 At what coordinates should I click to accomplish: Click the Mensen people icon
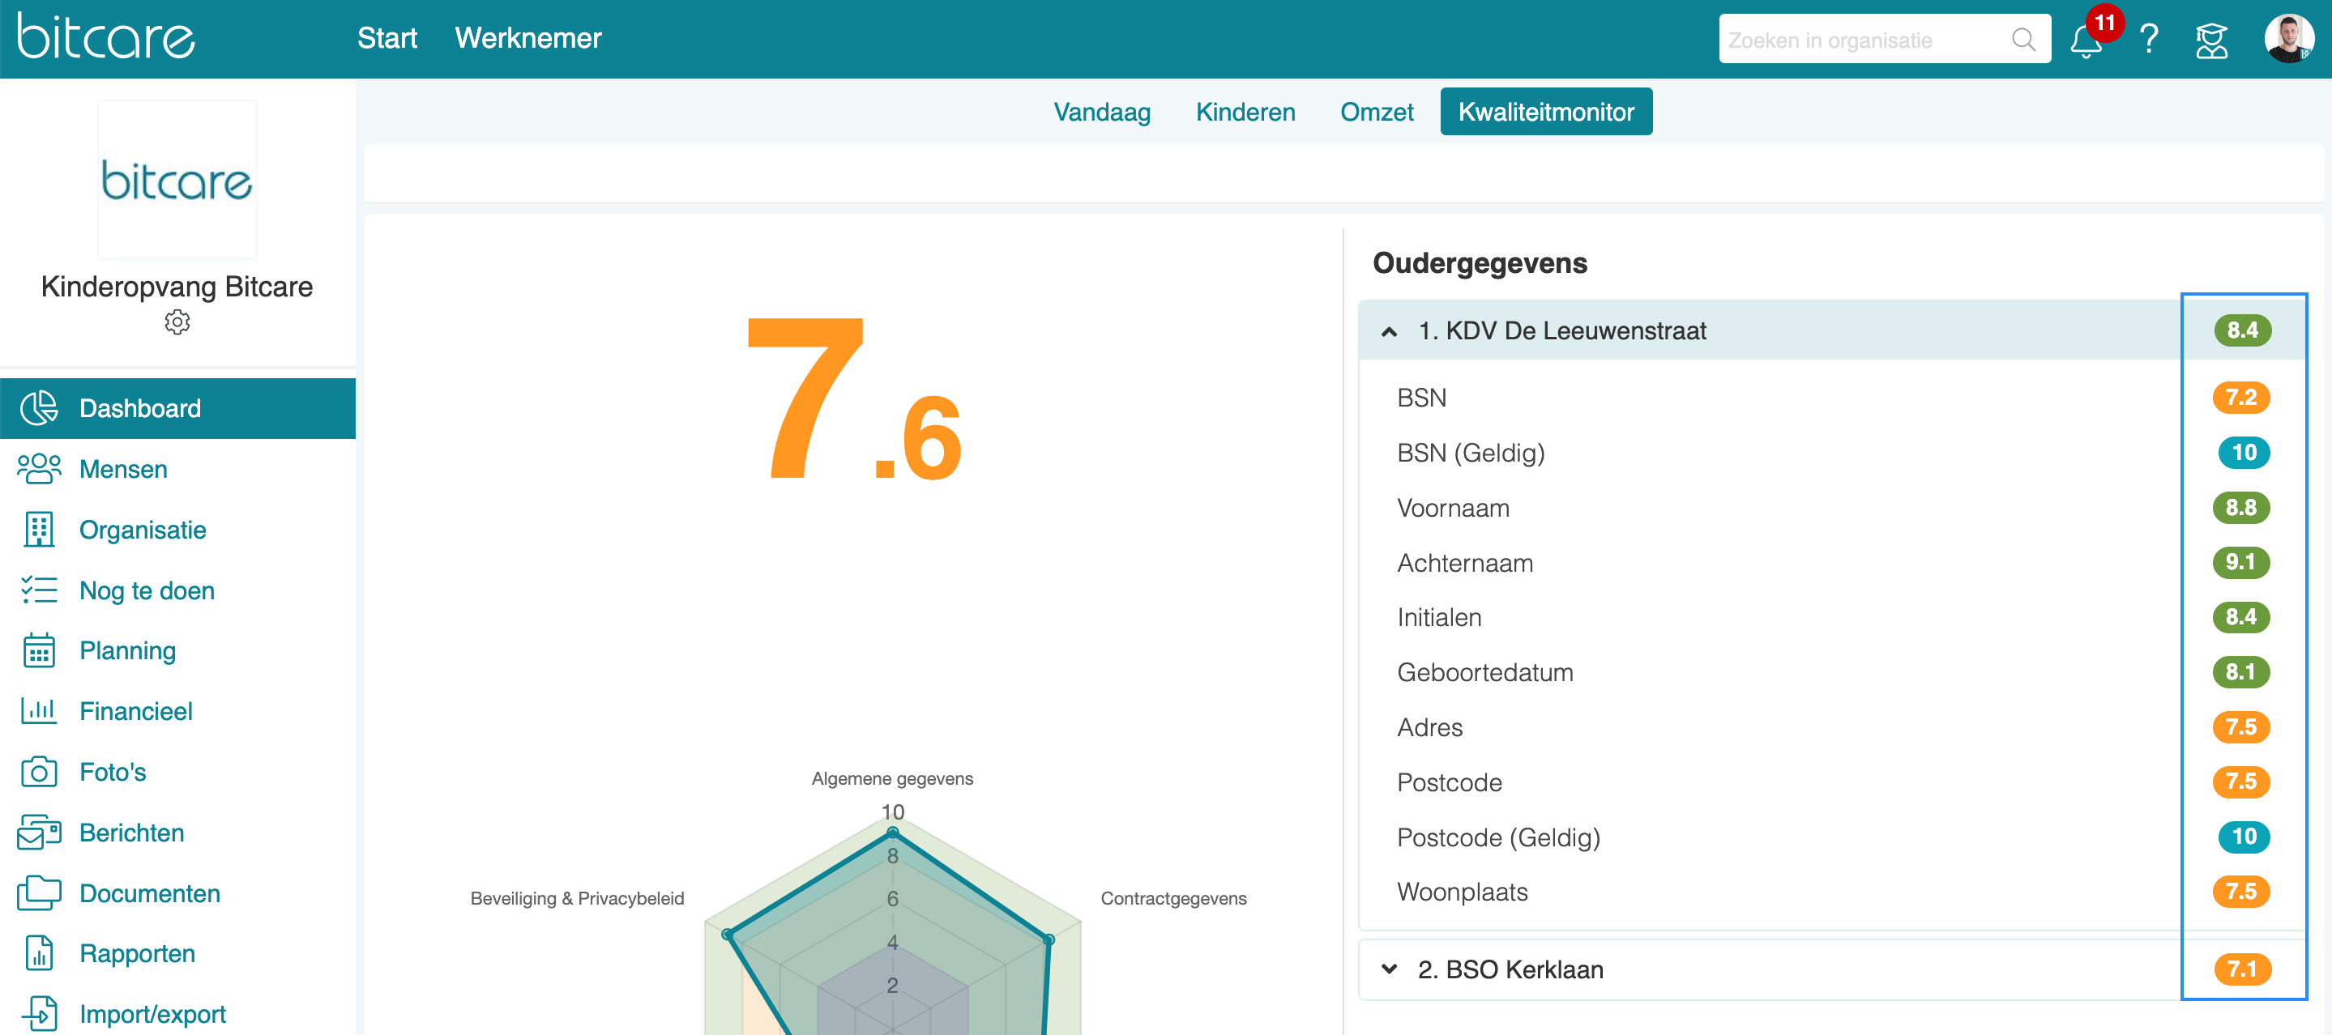(x=39, y=469)
